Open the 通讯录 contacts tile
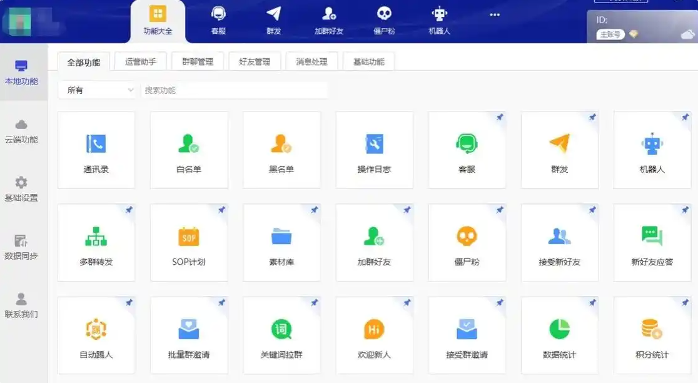Screen dimensions: 698x383 96,150
